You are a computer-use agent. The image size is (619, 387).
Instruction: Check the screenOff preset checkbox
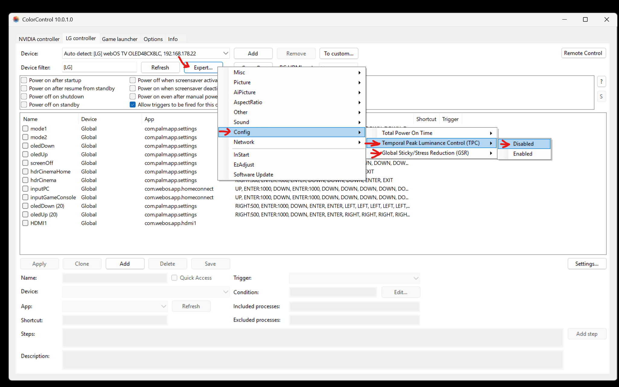tap(25, 163)
